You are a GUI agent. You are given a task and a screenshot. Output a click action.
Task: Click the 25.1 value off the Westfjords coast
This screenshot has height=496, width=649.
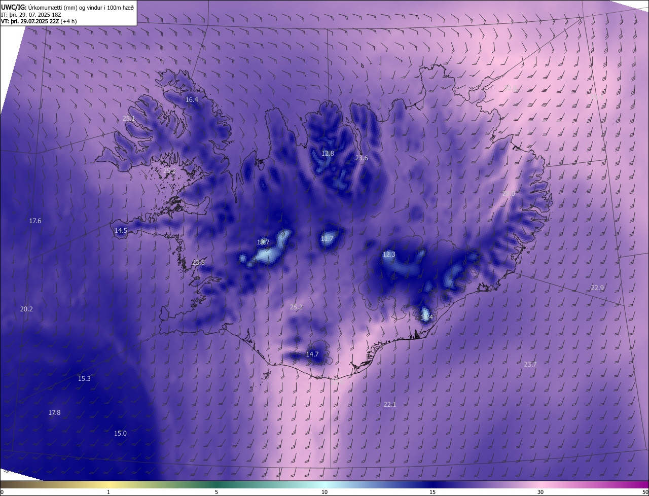(x=129, y=119)
